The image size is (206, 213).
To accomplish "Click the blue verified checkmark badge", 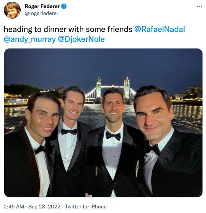I will (64, 6).
